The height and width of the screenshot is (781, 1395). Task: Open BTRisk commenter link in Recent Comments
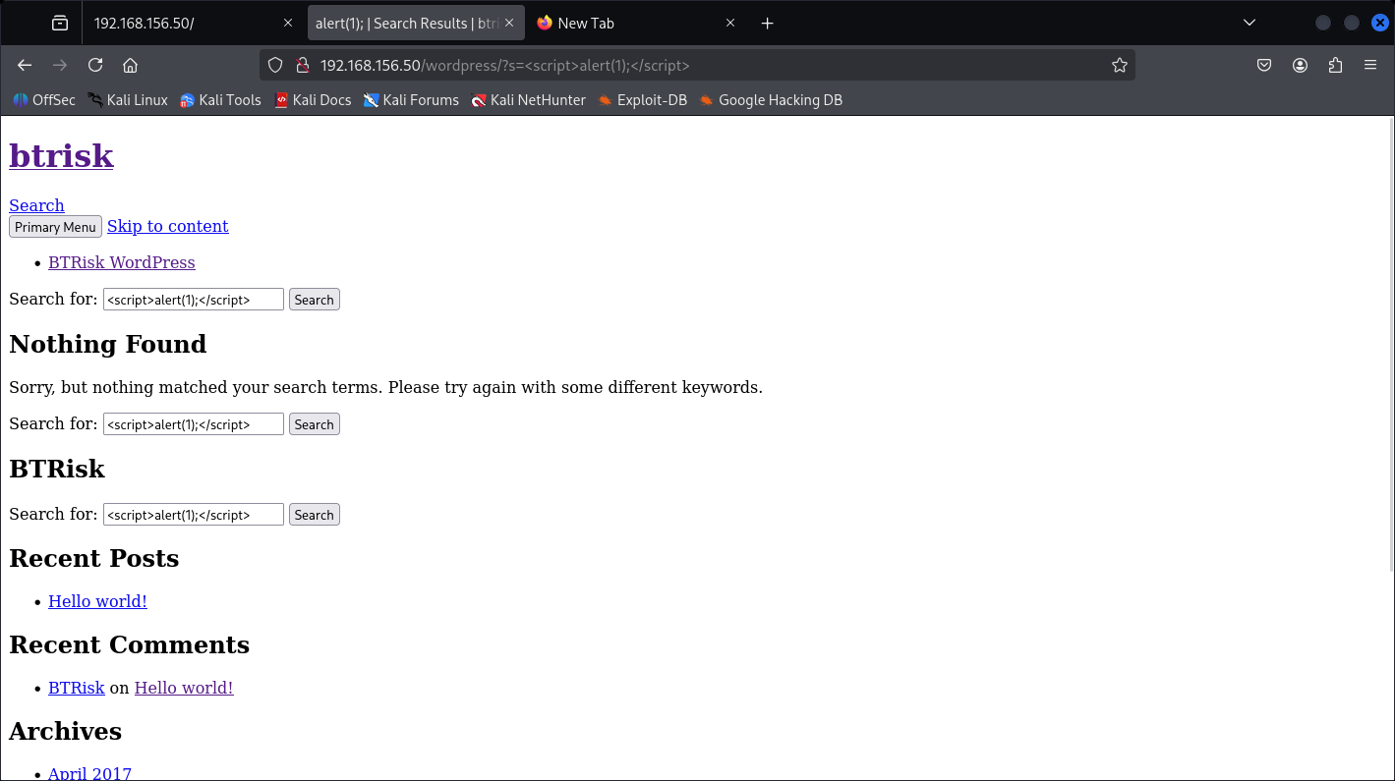point(77,688)
